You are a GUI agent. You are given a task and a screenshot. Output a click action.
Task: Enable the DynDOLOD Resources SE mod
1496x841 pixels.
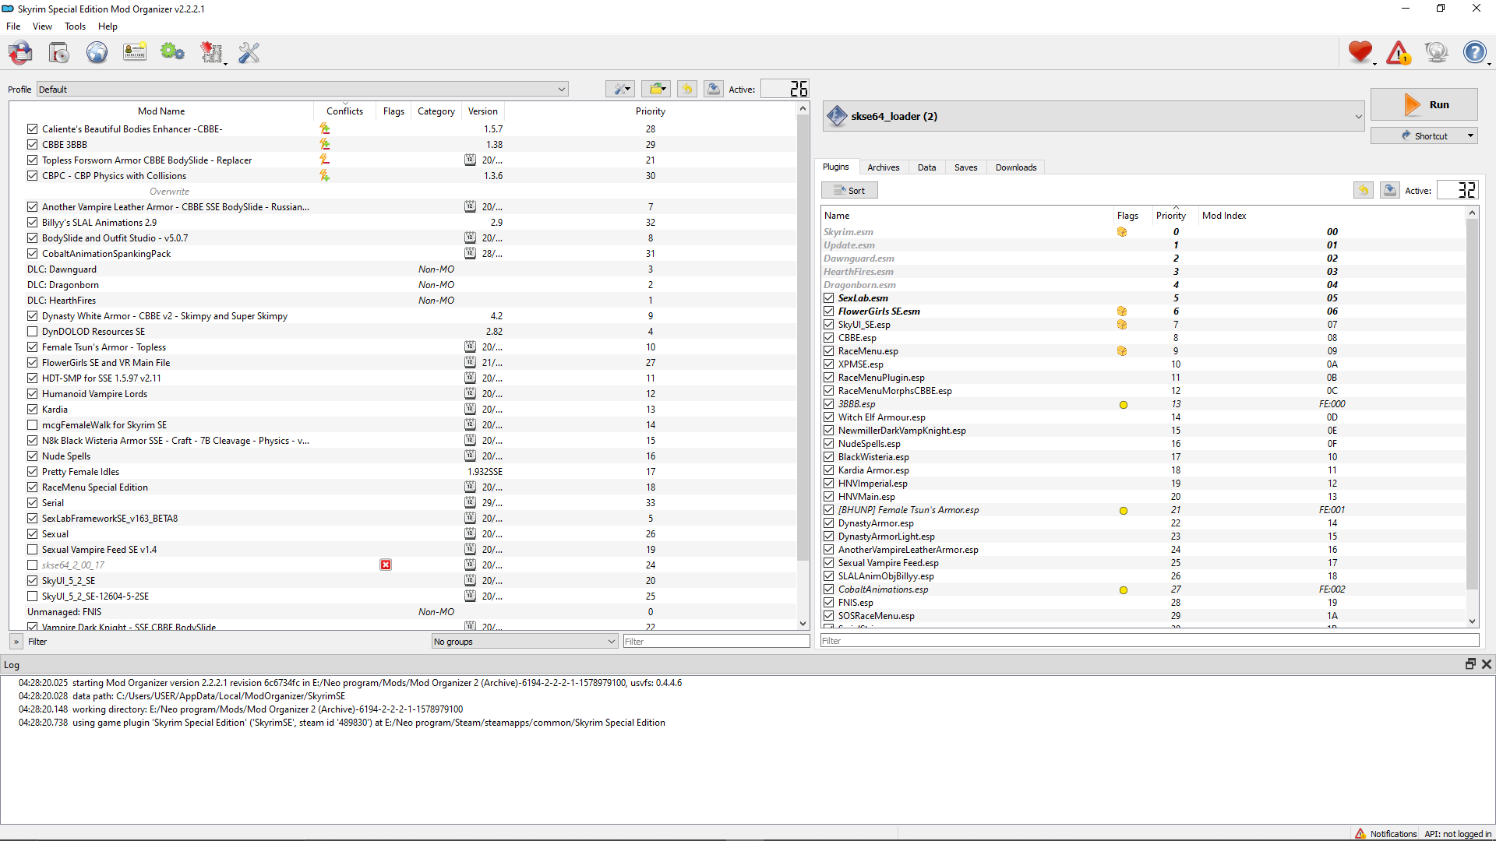(32, 331)
